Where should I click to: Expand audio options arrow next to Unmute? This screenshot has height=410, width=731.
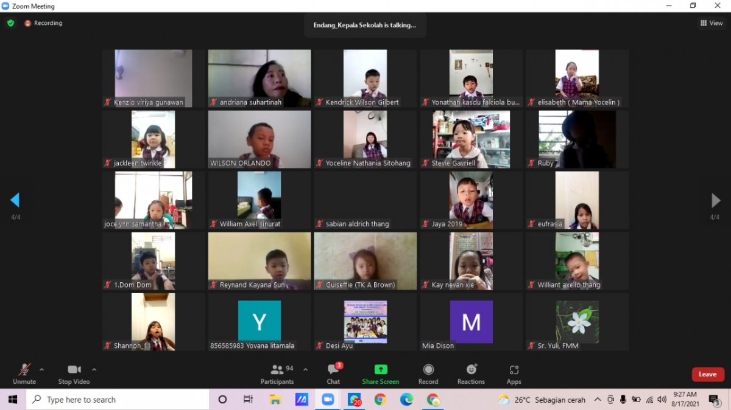(41, 369)
